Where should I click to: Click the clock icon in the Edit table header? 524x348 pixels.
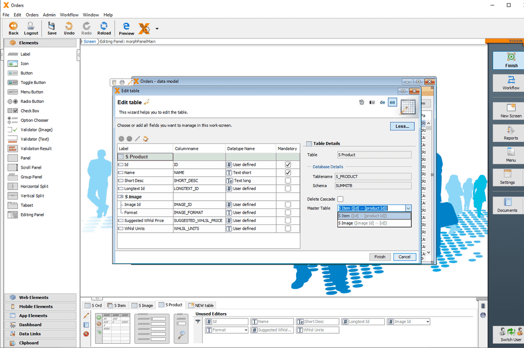pos(361,102)
